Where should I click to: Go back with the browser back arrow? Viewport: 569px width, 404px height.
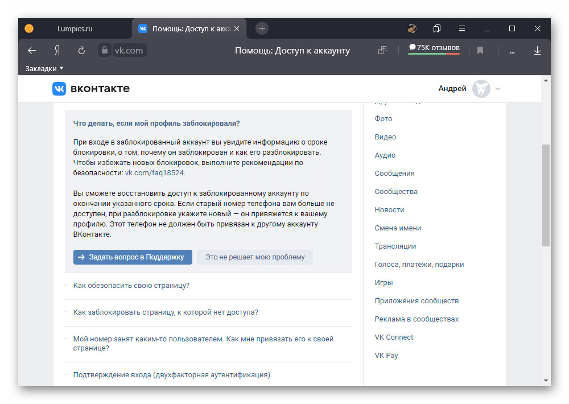click(32, 51)
